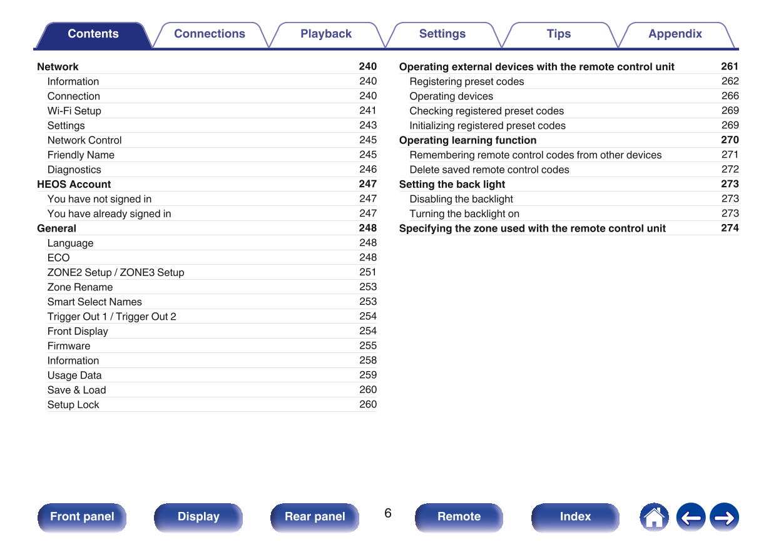Screen dimensions: 776x547
Task: Open Operating learning function section
Action: [x=467, y=140]
